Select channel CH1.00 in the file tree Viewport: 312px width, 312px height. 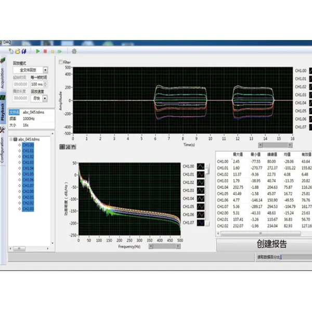pyautogui.click(x=28, y=145)
